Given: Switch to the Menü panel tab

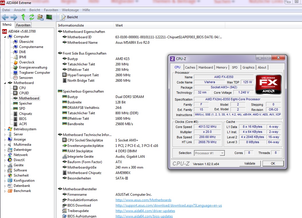Looking at the screenshot, I should tap(7, 25).
